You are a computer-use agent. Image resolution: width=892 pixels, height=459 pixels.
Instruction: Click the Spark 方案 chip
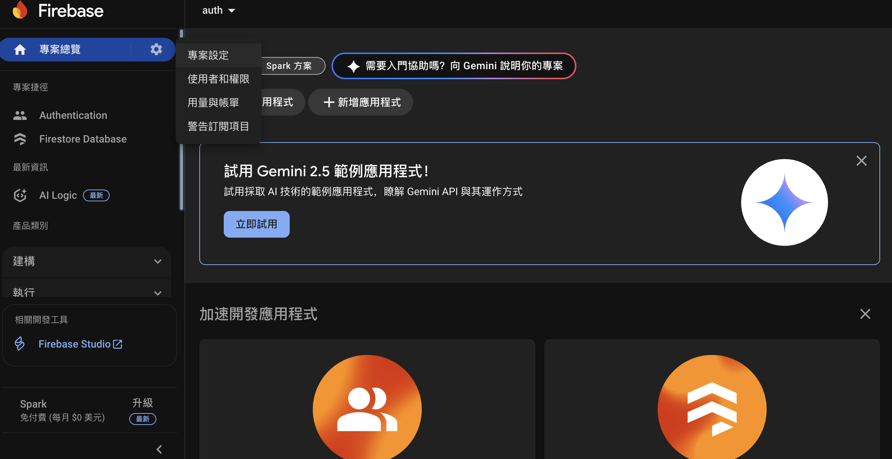click(x=293, y=66)
